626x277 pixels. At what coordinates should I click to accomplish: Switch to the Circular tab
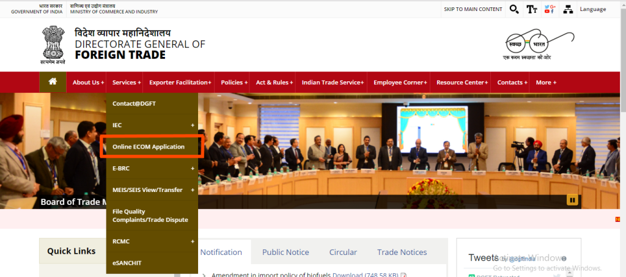click(x=343, y=252)
